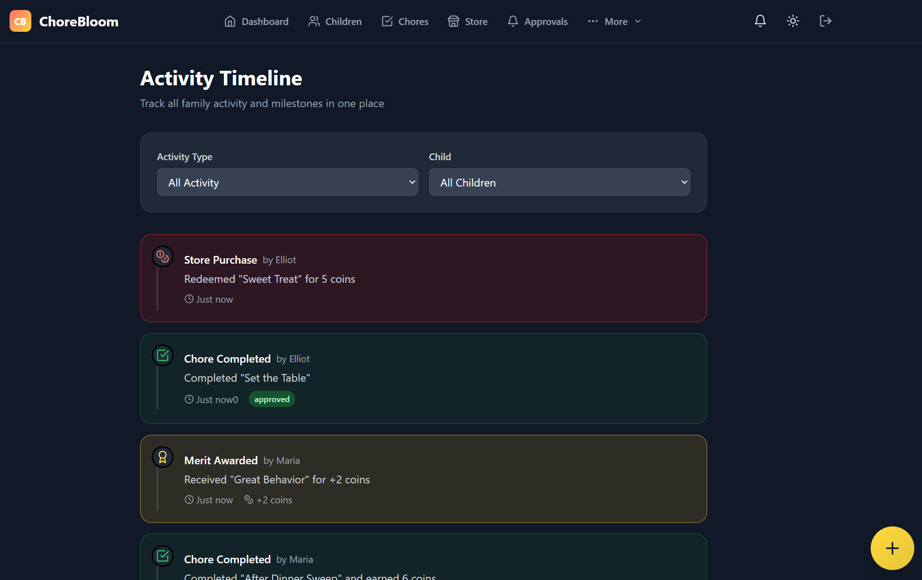Click the logout arrow icon
922x580 pixels.
tap(825, 21)
